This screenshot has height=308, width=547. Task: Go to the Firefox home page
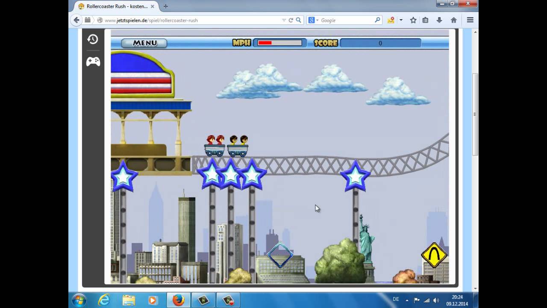coord(454,20)
